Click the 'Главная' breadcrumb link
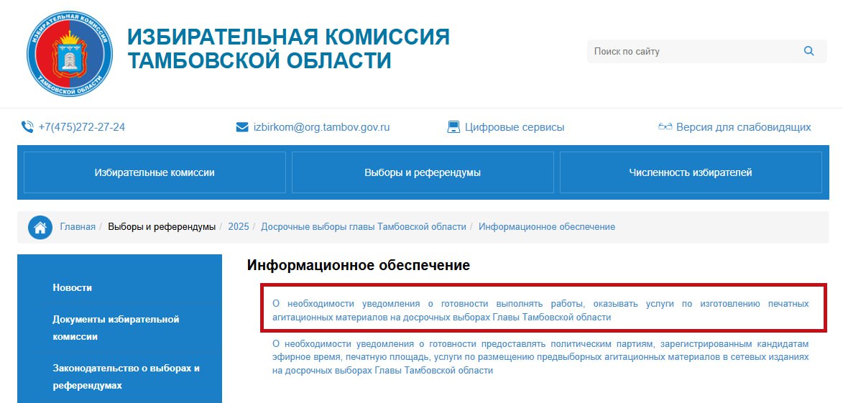Image resolution: width=843 pixels, height=403 pixels. pos(78,227)
